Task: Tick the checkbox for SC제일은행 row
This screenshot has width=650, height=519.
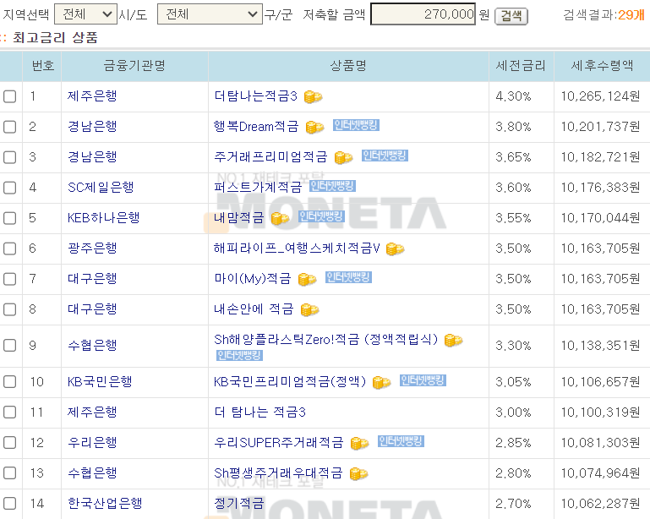Action: (9, 188)
